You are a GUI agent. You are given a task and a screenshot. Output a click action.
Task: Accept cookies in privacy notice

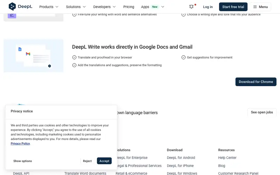tap(104, 161)
